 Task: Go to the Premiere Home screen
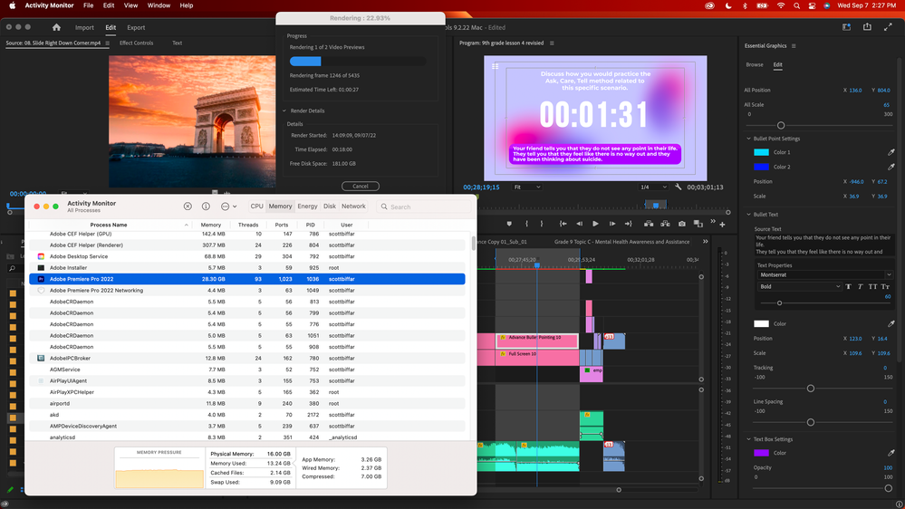[56, 27]
